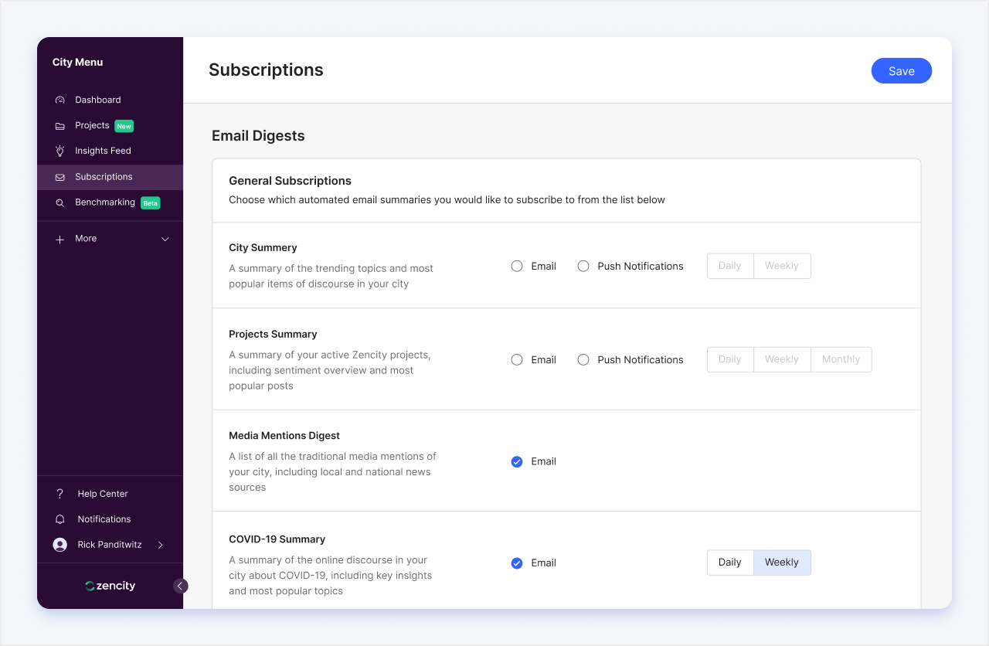The width and height of the screenshot is (989, 646).
Task: Open Insights Feed from the City Menu
Action: (103, 151)
